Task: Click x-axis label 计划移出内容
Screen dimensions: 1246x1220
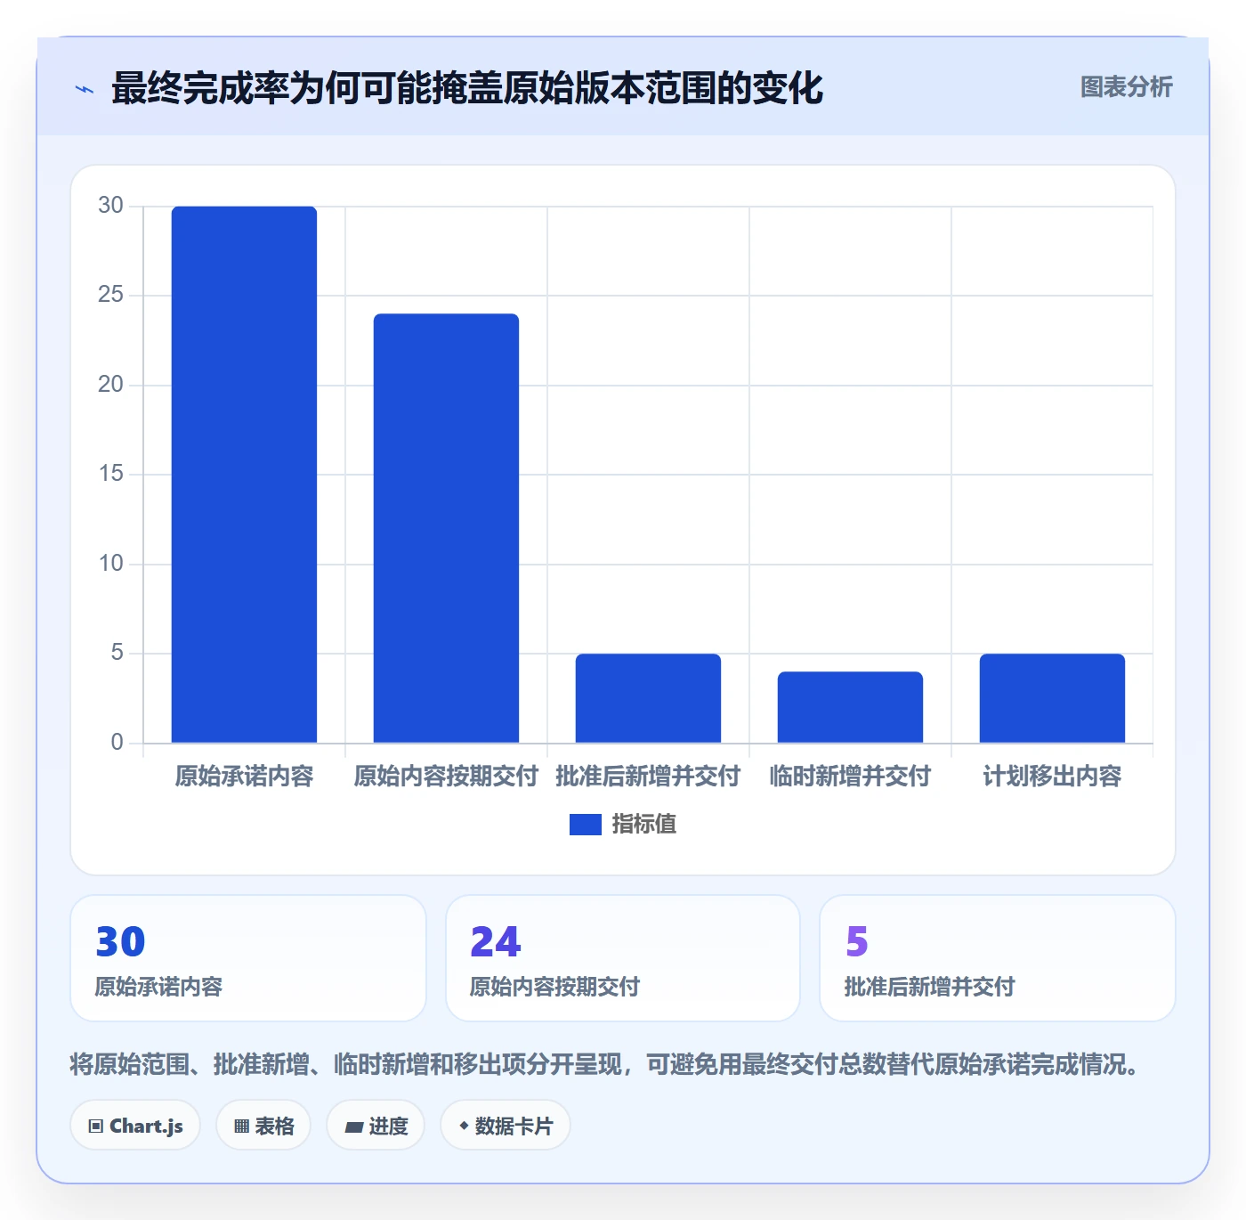Action: tap(1052, 777)
